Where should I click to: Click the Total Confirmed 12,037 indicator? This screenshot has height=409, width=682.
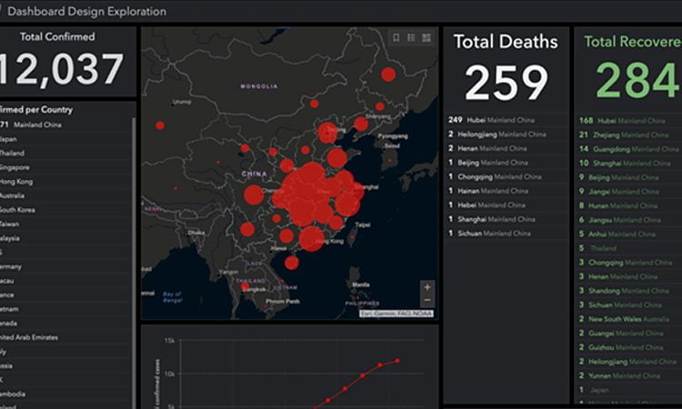coord(64,62)
